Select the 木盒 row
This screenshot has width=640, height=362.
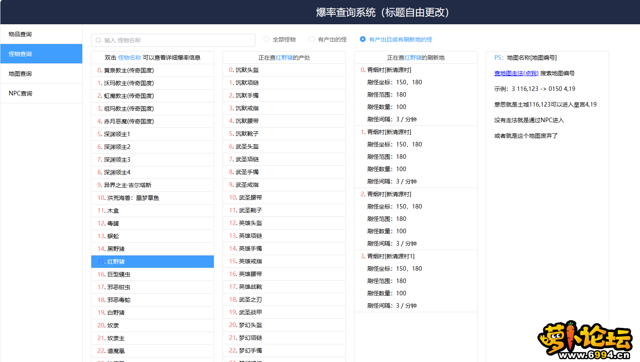coord(153,211)
